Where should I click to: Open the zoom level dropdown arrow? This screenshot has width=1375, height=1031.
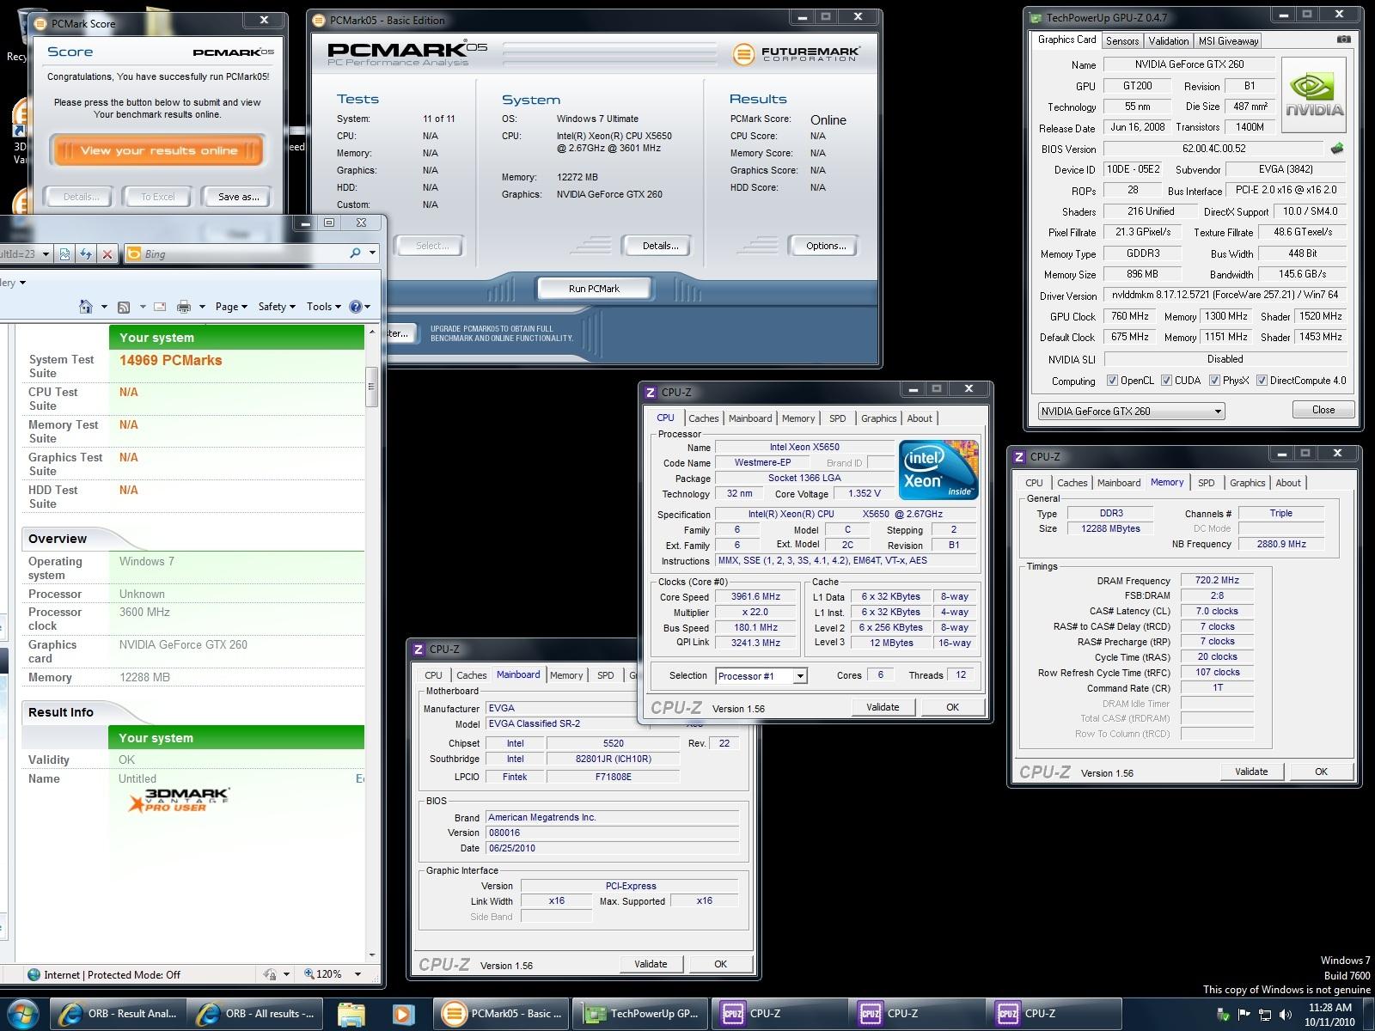pyautogui.click(x=357, y=974)
